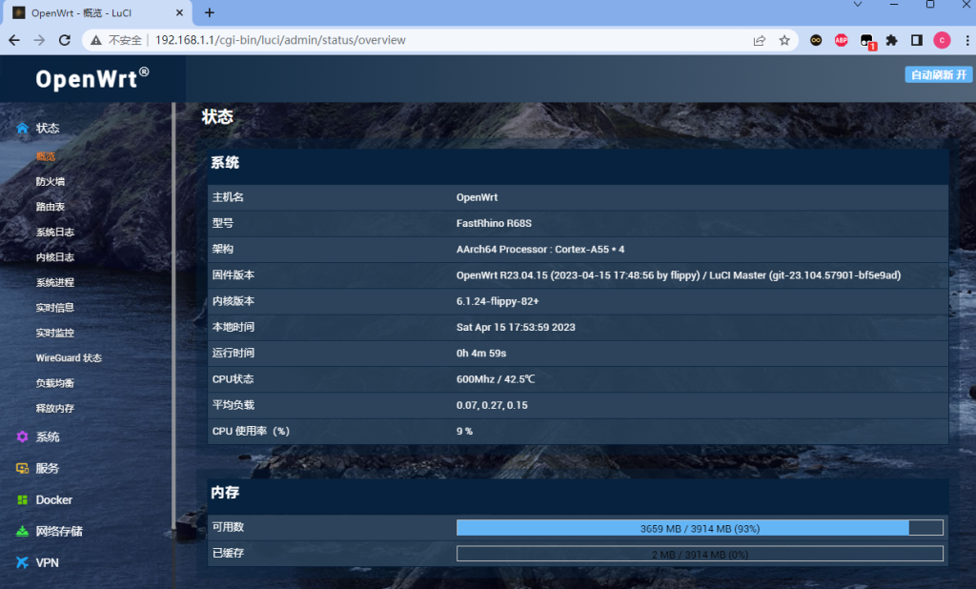Open the 防火墙 firewall page

51,182
